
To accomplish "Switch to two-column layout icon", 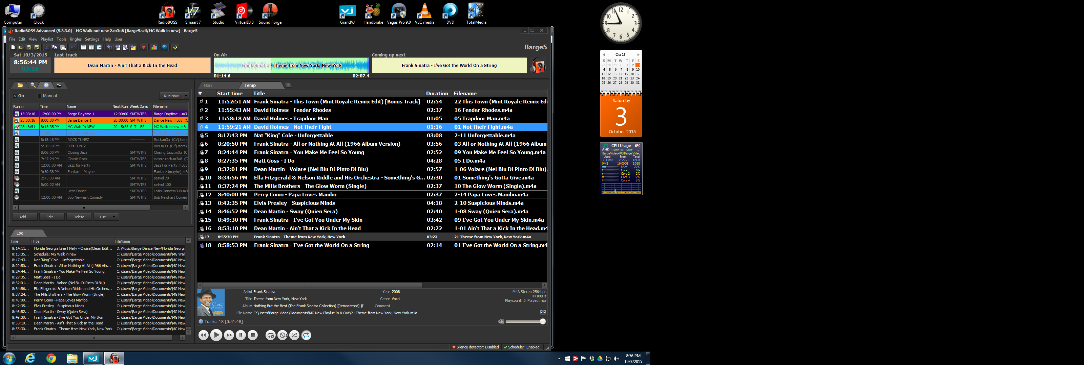I will point(91,47).
